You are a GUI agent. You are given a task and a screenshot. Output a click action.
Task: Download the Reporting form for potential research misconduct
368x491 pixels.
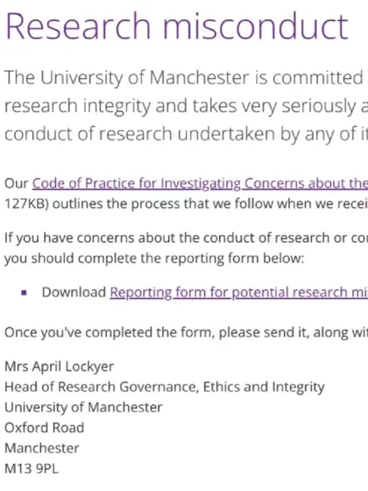pos(238,293)
